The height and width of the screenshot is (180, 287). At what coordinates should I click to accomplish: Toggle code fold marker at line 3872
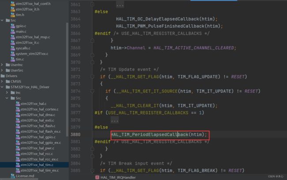coord(92,77)
